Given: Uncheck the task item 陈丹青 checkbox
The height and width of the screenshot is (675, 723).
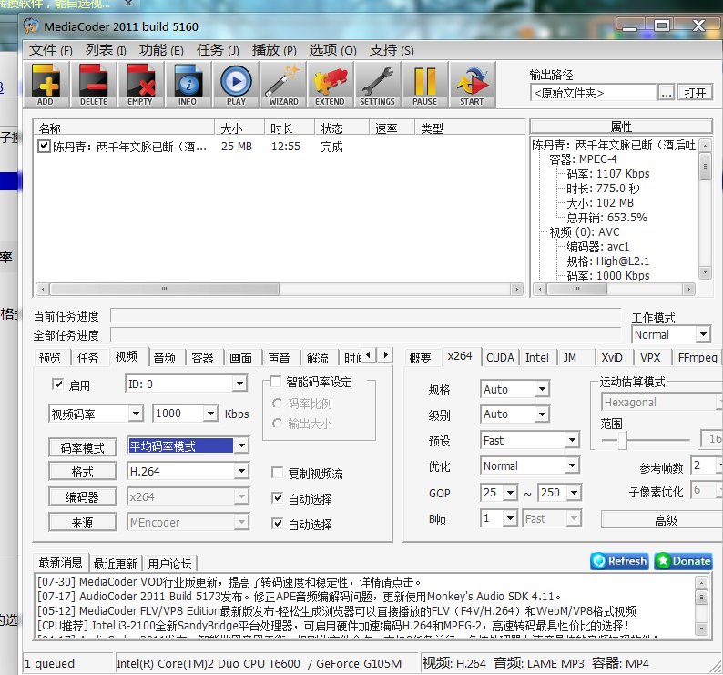Looking at the screenshot, I should pyautogui.click(x=44, y=147).
